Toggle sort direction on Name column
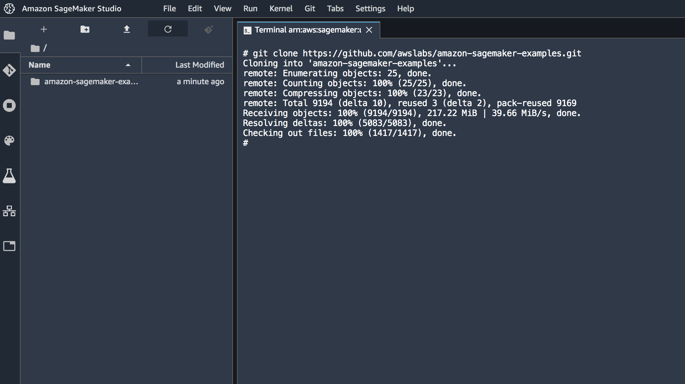This screenshot has height=384, width=685. [x=128, y=65]
